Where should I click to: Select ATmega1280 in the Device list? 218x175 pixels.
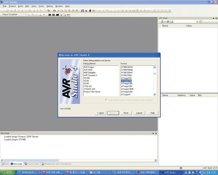coord(127,84)
